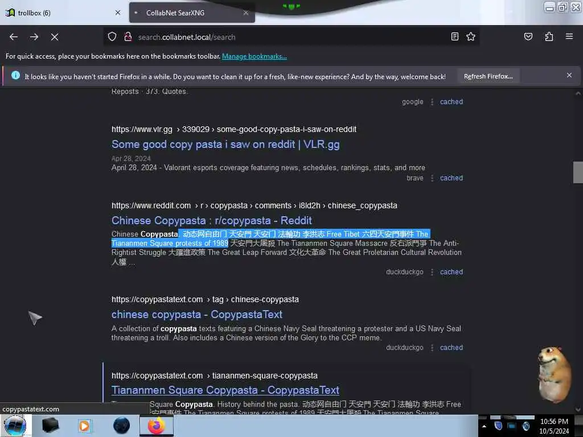Screen dimensions: 583x437
Task: Open 'Tiananmen Square Copypasta - CopypastaText' result
Action: coord(225,390)
